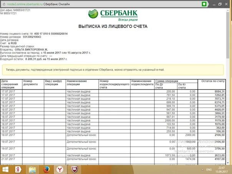
Task: Click column header Вид (шифр) операции
Action: pos(53,83)
